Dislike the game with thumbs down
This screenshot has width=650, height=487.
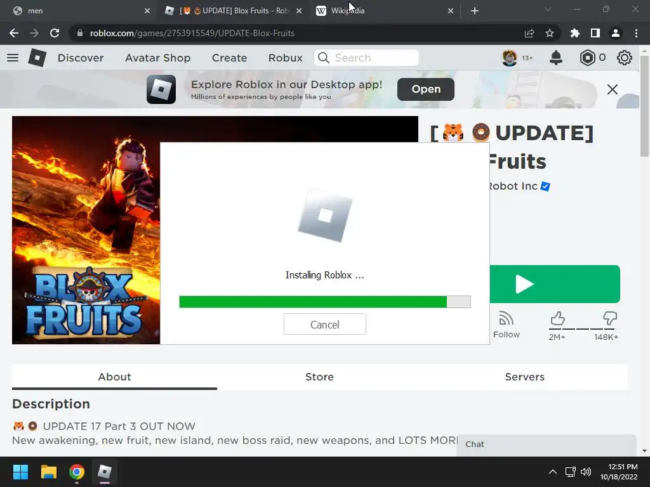click(x=609, y=318)
